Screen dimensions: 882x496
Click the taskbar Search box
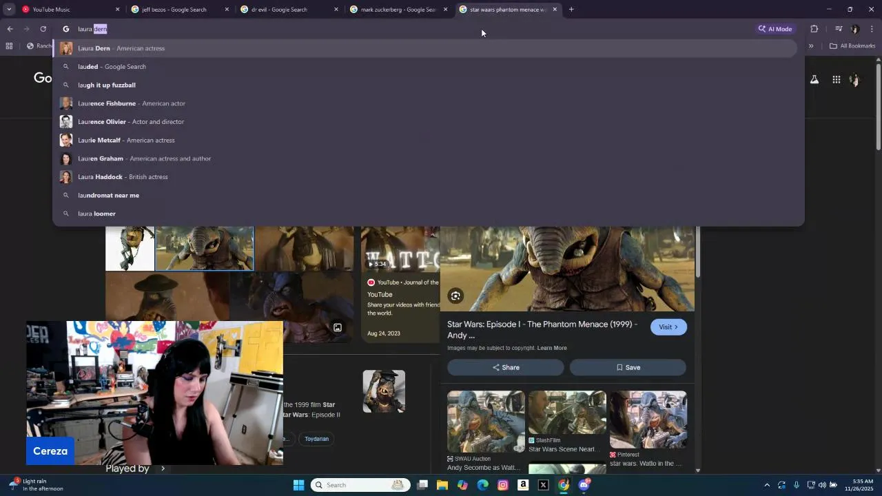pyautogui.click(x=360, y=485)
